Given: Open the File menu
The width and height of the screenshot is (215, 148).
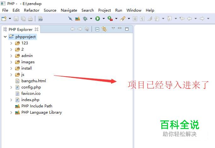Looking at the screenshot, I should click(5, 10).
